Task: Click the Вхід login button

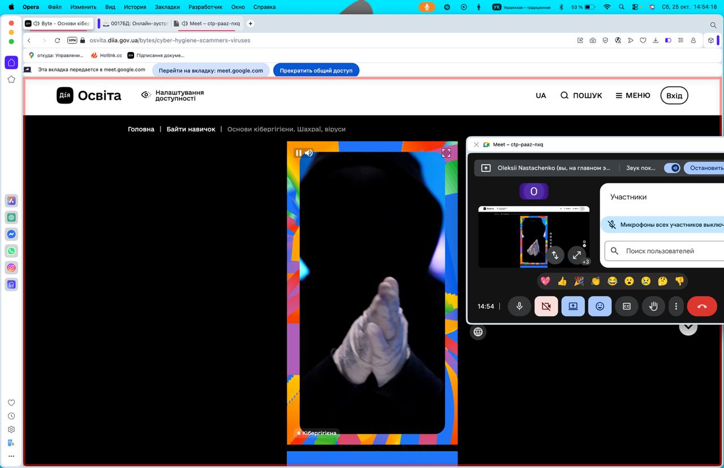Action: click(674, 96)
